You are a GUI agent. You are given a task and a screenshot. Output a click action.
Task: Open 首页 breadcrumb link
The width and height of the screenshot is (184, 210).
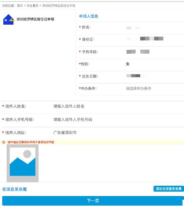click(20, 6)
